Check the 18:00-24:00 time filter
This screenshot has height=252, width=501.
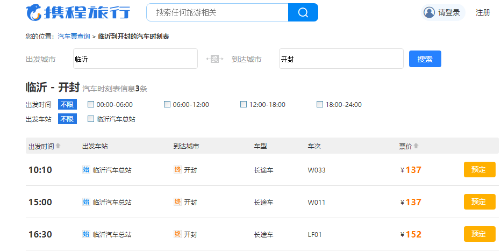tap(320, 105)
